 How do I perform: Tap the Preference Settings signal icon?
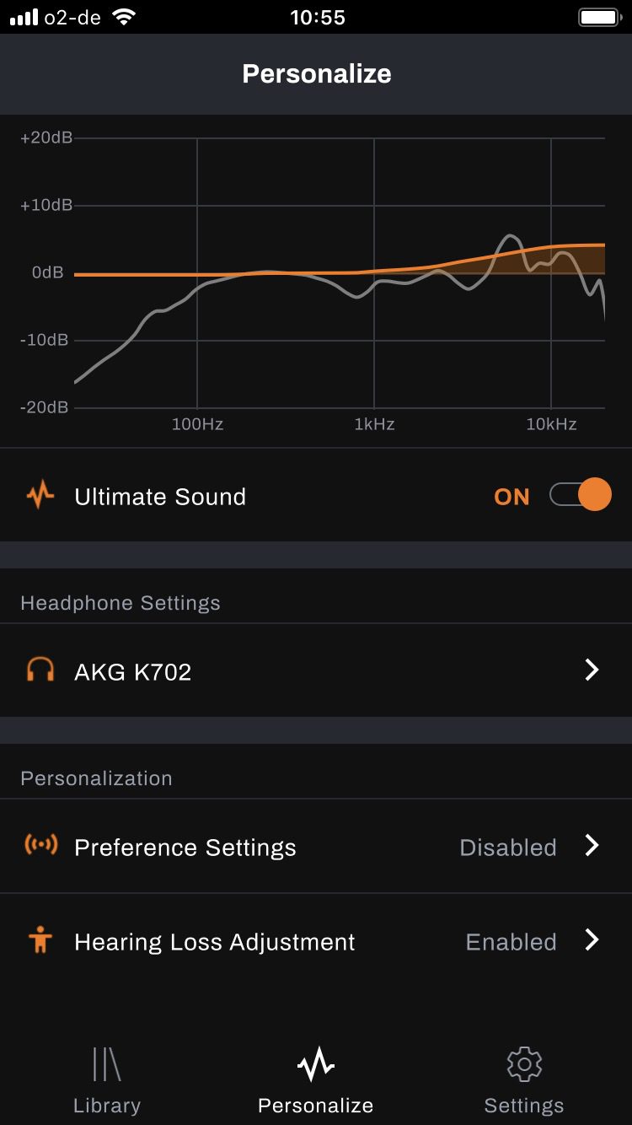[40, 846]
